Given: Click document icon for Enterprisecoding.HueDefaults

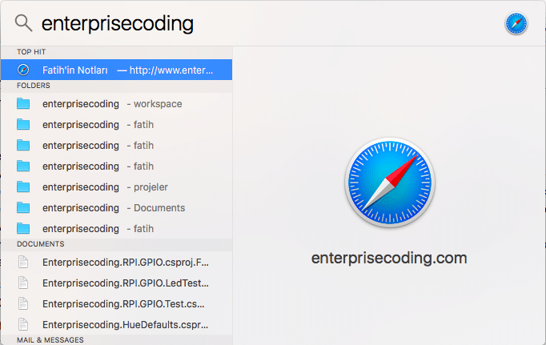Looking at the screenshot, I should tap(23, 325).
